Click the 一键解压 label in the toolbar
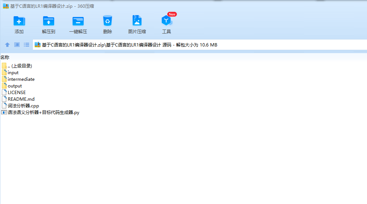 coord(78,32)
